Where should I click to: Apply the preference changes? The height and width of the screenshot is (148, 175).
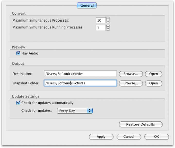click(101, 137)
